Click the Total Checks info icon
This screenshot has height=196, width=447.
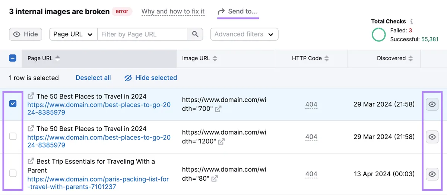click(411, 22)
